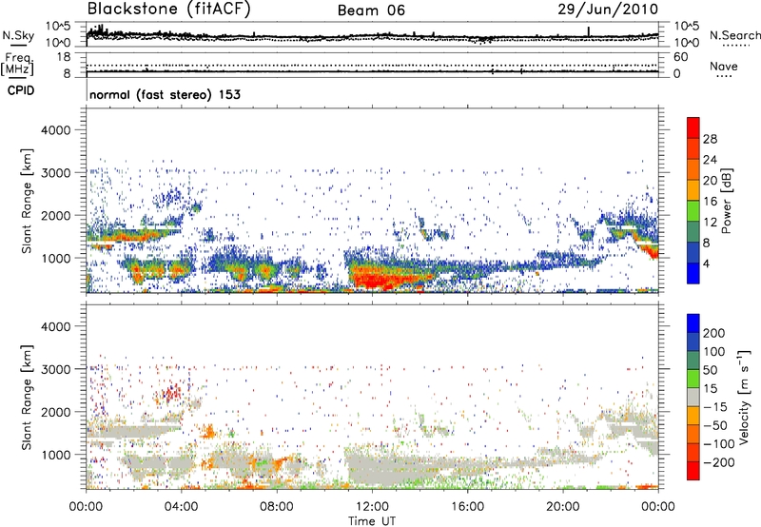The height and width of the screenshot is (527, 761).
Task: Click the "Blackstone (fitACF)" plot title
Action: [169, 9]
